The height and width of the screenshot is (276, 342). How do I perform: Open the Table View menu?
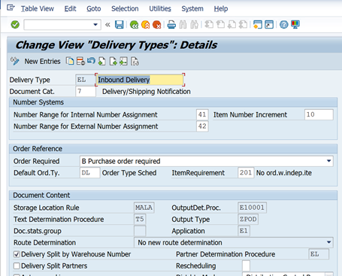click(38, 8)
